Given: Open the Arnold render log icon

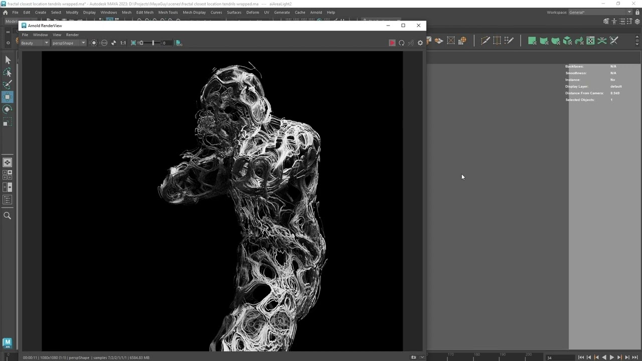Looking at the screenshot, I should coord(179,43).
